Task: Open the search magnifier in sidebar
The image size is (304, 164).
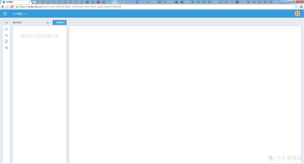Action: (x=6, y=35)
